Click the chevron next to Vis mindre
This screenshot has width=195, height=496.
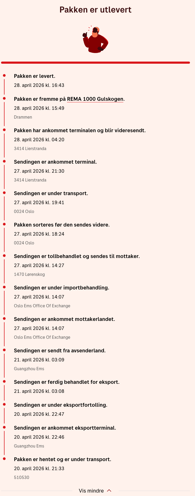[109, 491]
